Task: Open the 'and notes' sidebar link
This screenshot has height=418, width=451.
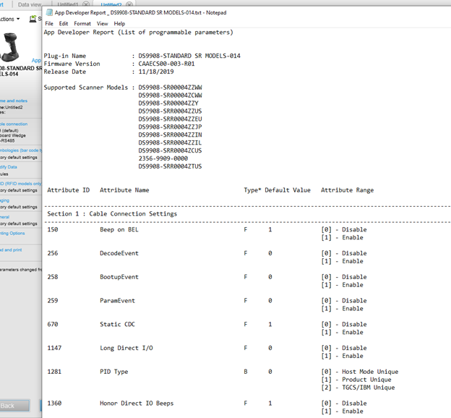Action: 14,101
